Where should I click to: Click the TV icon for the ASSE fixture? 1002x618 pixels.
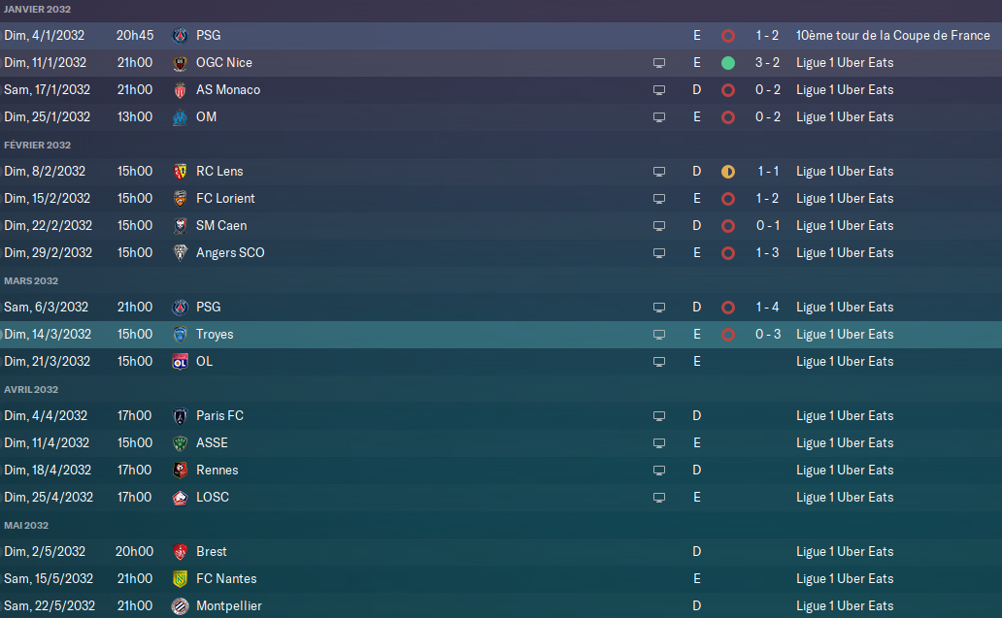659,443
